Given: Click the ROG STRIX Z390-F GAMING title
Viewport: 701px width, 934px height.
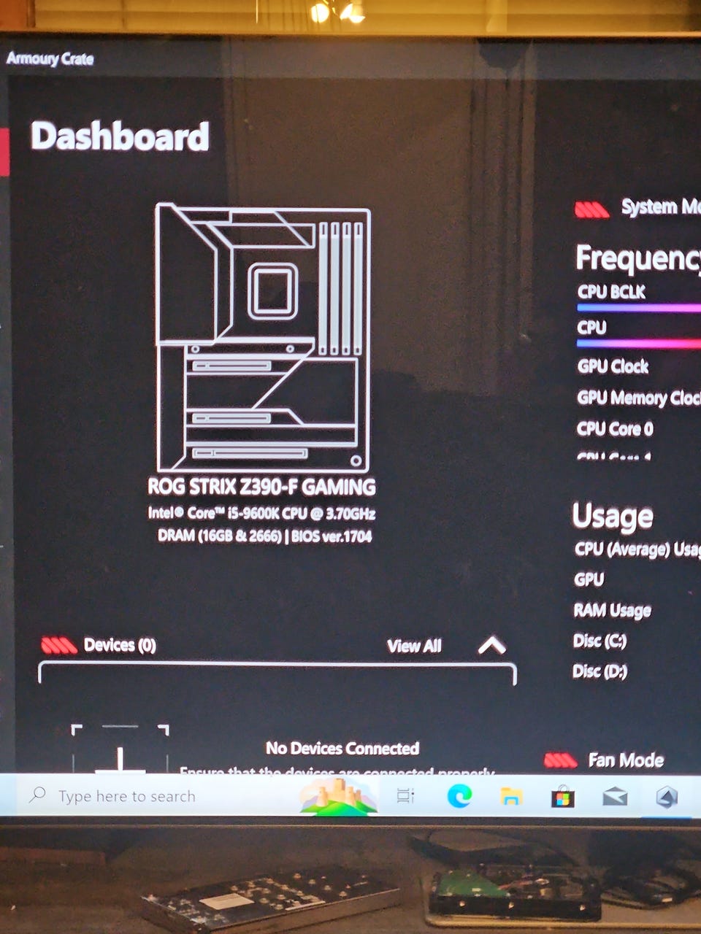Looking at the screenshot, I should coord(261,487).
